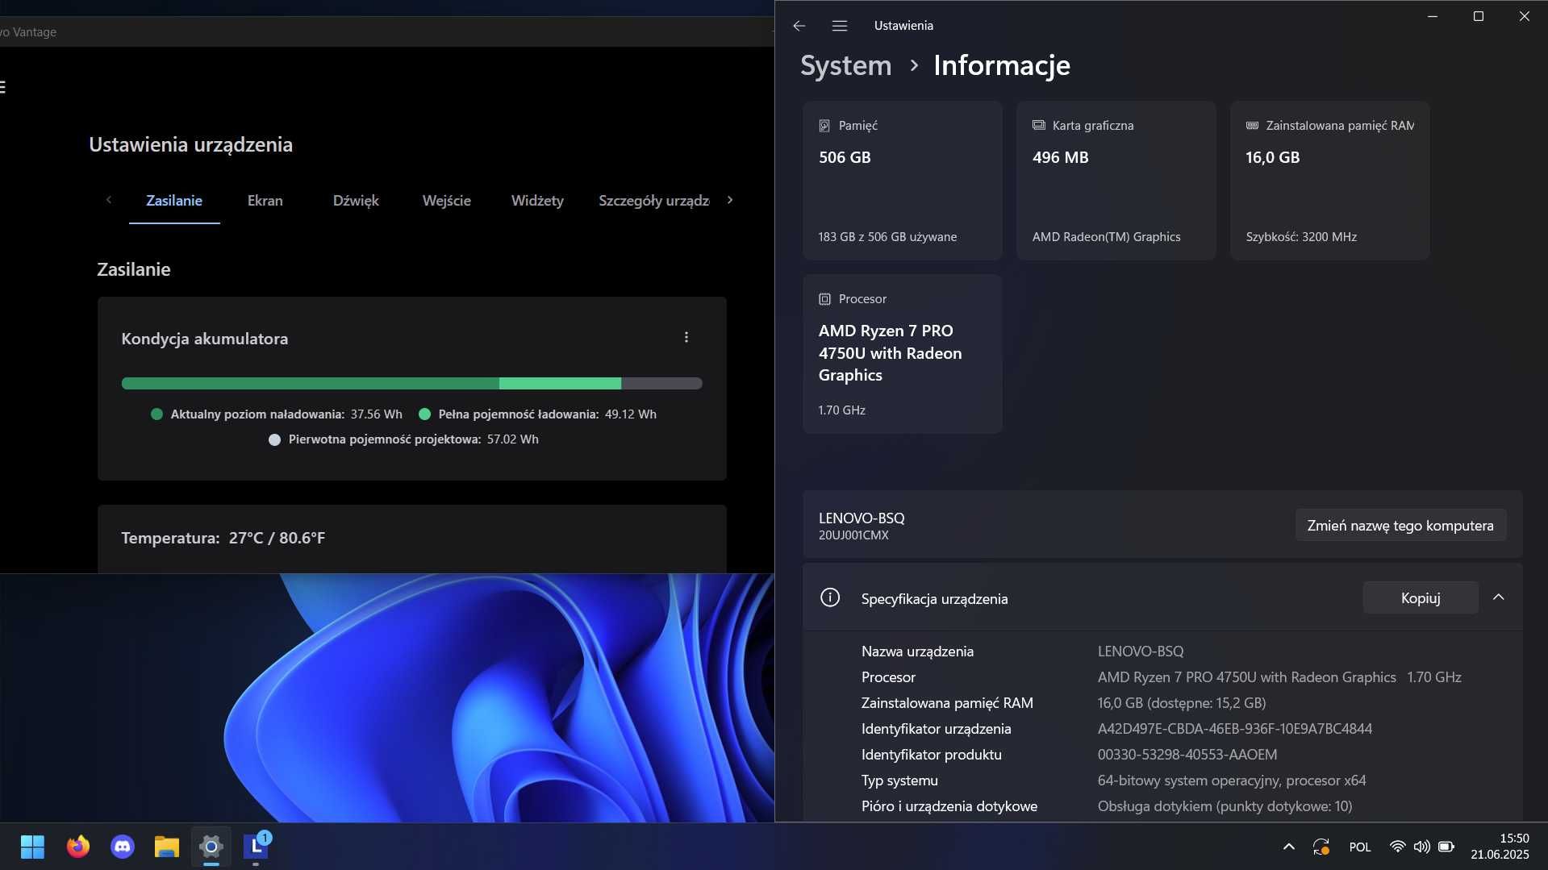Click the System breadcrumb link

pyautogui.click(x=845, y=65)
